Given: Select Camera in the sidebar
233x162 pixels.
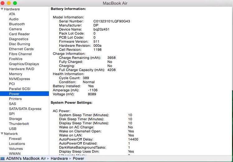Looking at the screenshot, I should point(15,29).
